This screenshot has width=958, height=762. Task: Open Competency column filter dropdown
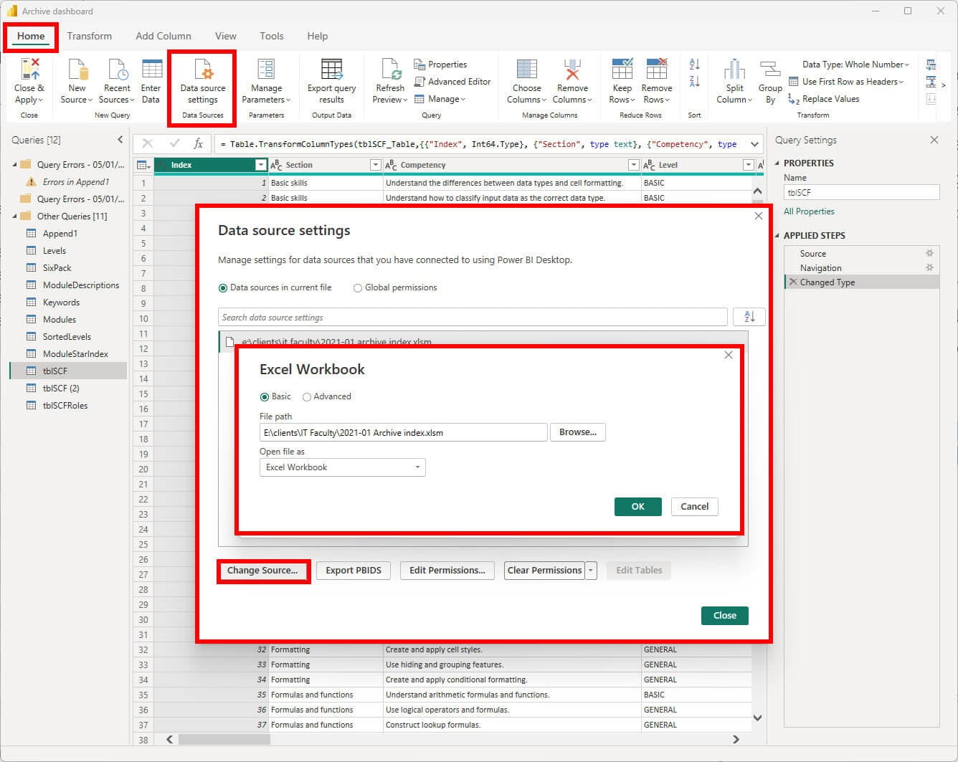coord(633,165)
